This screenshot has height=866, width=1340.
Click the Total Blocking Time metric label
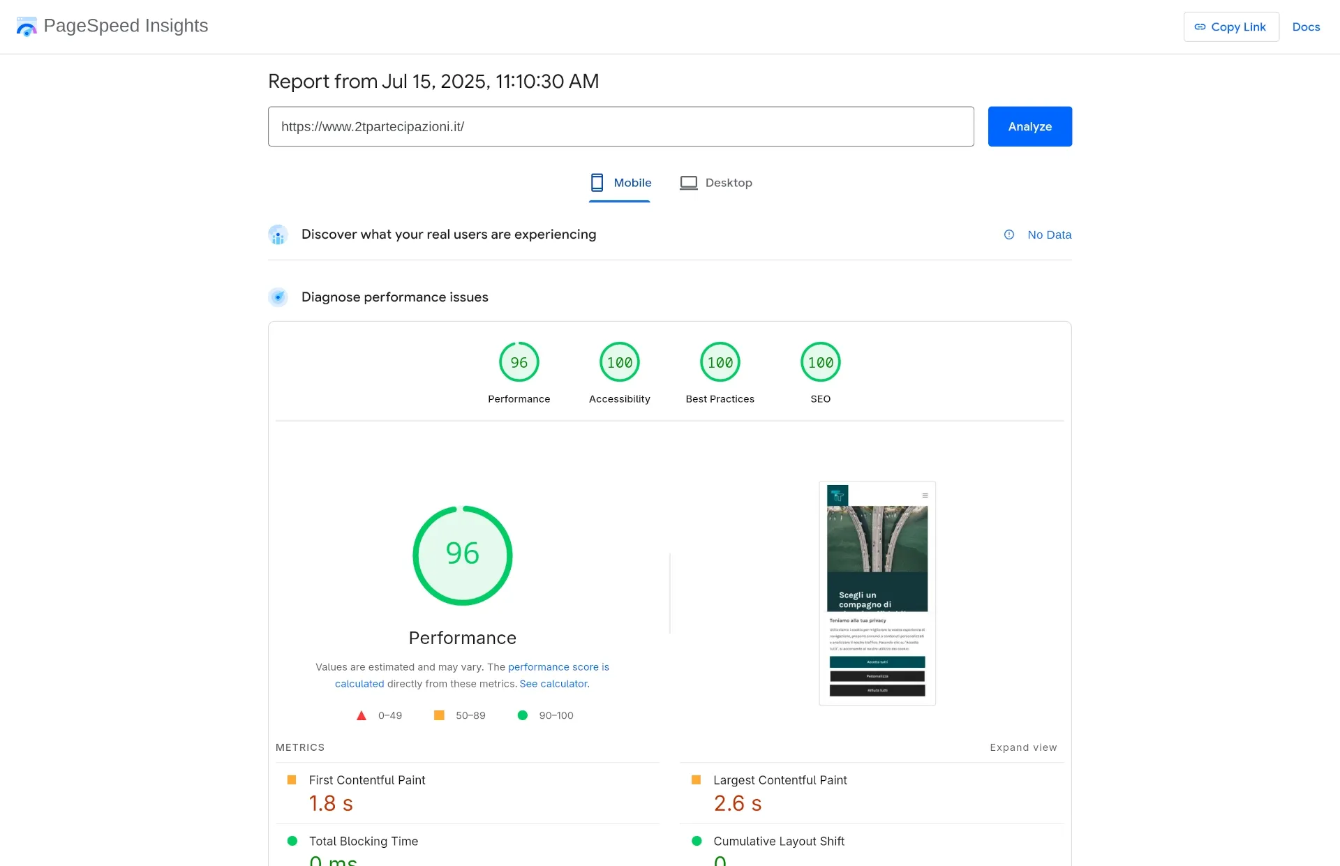click(x=364, y=842)
